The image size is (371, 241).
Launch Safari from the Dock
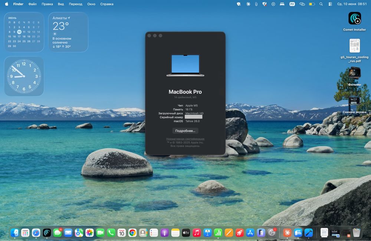[36, 233]
